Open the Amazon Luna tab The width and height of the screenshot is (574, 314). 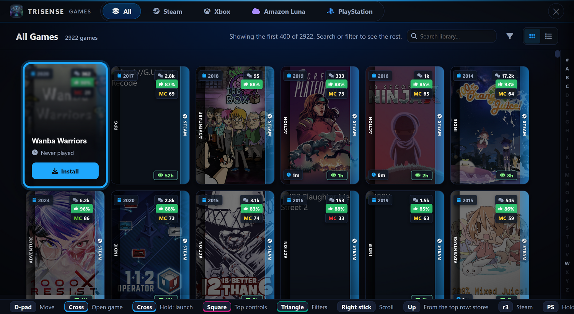(279, 11)
